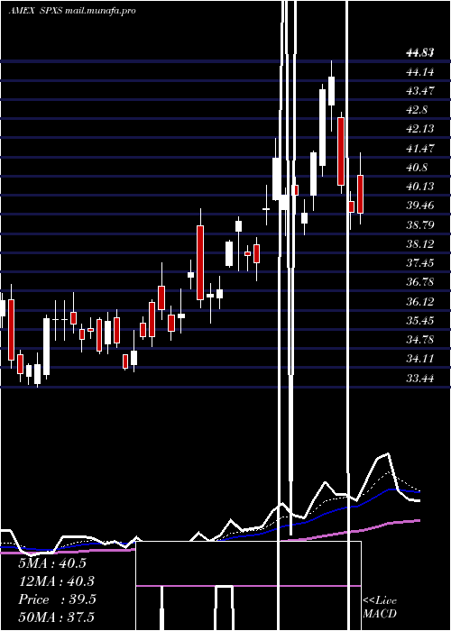Screen dimensions: 451x631
Task: Click the '5MA : 40.5' indicator text
Action: tap(52, 563)
